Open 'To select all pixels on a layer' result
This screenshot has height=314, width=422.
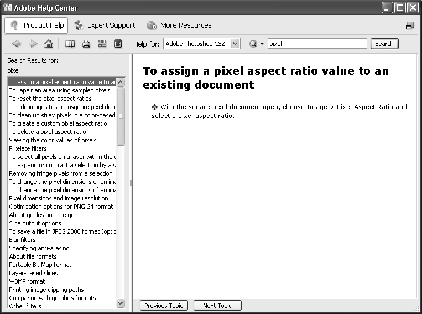62,157
